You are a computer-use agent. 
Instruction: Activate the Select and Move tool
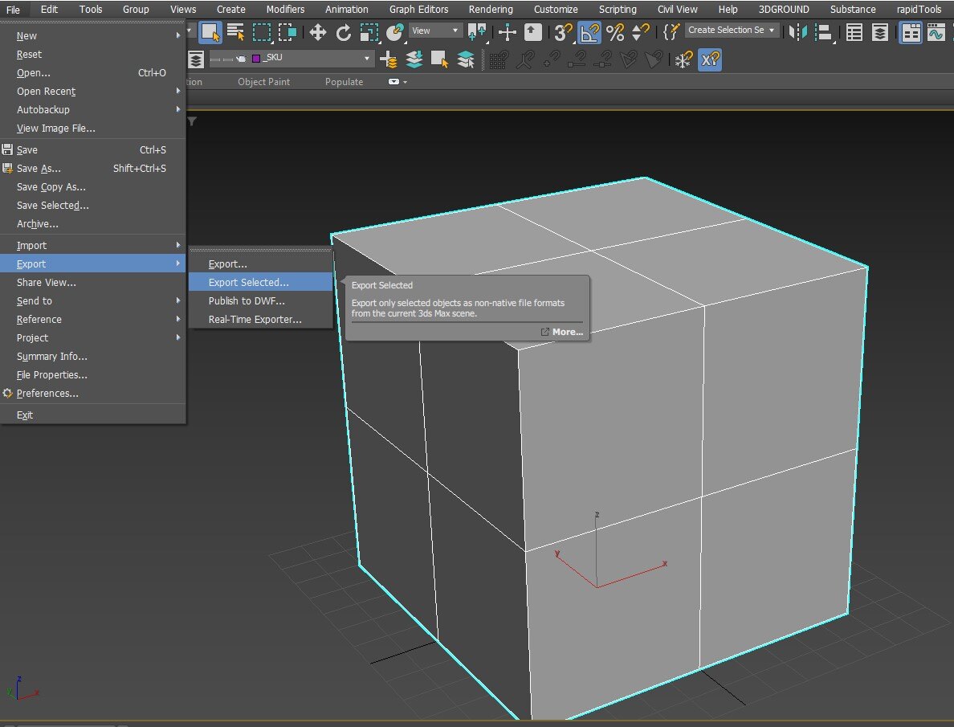[317, 32]
